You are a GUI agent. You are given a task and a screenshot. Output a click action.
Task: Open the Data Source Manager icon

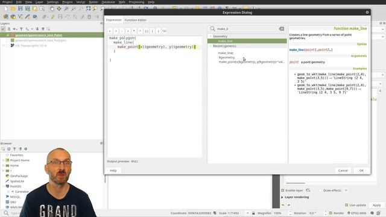(x=5, y=17)
